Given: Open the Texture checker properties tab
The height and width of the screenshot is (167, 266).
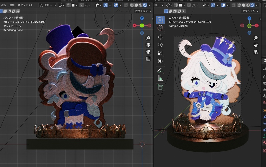Looking at the screenshot, I should pyautogui.click(x=265, y=151).
